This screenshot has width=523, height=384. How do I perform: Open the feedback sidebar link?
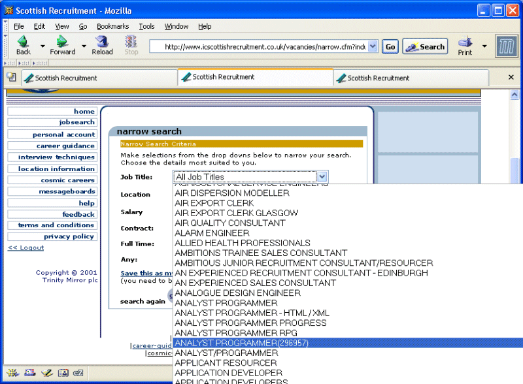pos(52,214)
